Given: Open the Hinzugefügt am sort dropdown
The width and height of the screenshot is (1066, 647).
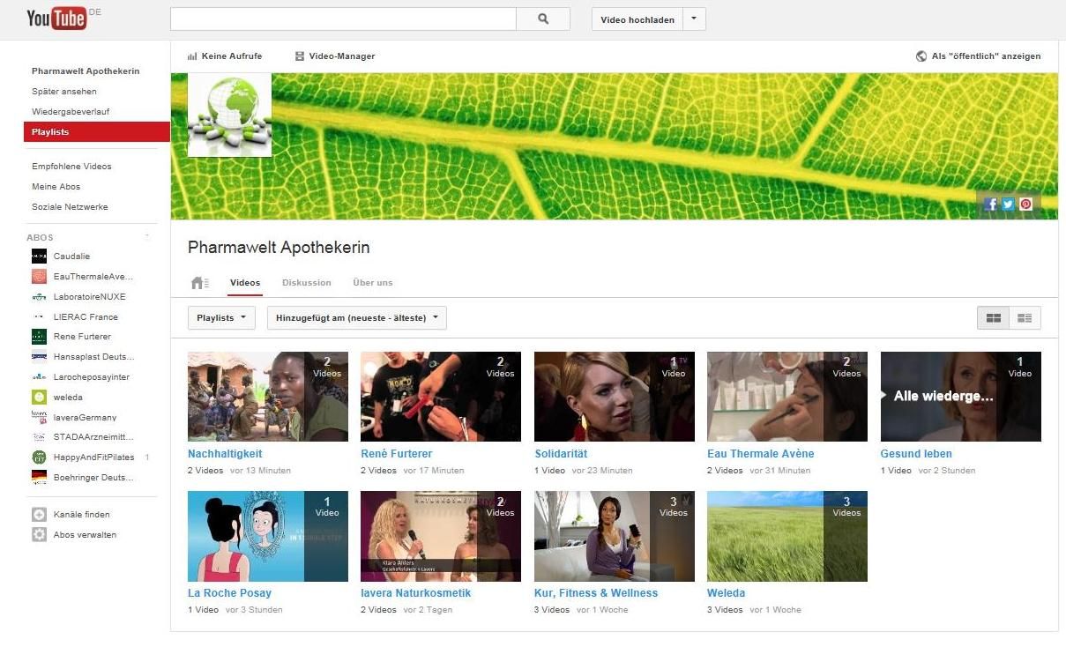Looking at the screenshot, I should (x=357, y=318).
